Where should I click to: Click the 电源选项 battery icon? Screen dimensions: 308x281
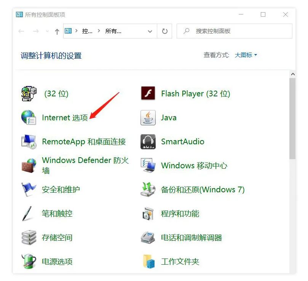point(29,262)
